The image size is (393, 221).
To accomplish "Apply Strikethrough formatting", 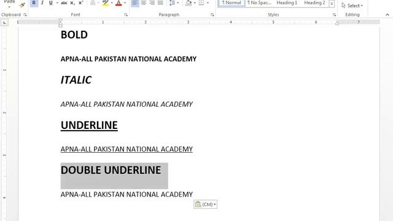I will (x=64, y=2).
